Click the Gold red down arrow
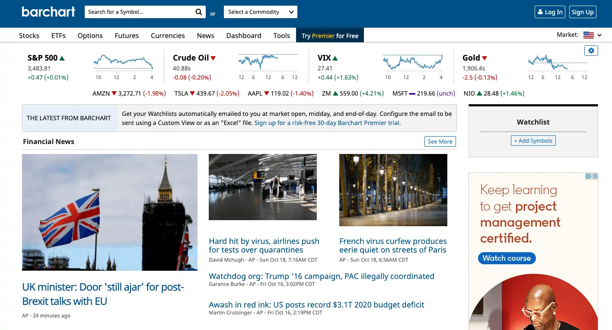612x330 pixels. point(484,58)
